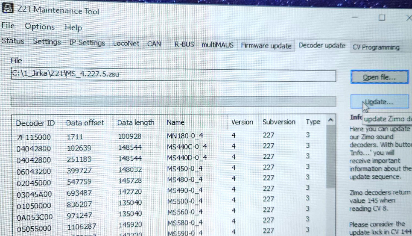
Task: Sort by Type column header
Action: 313,122
